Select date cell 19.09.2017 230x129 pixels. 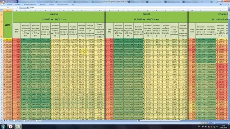pos(8,42)
